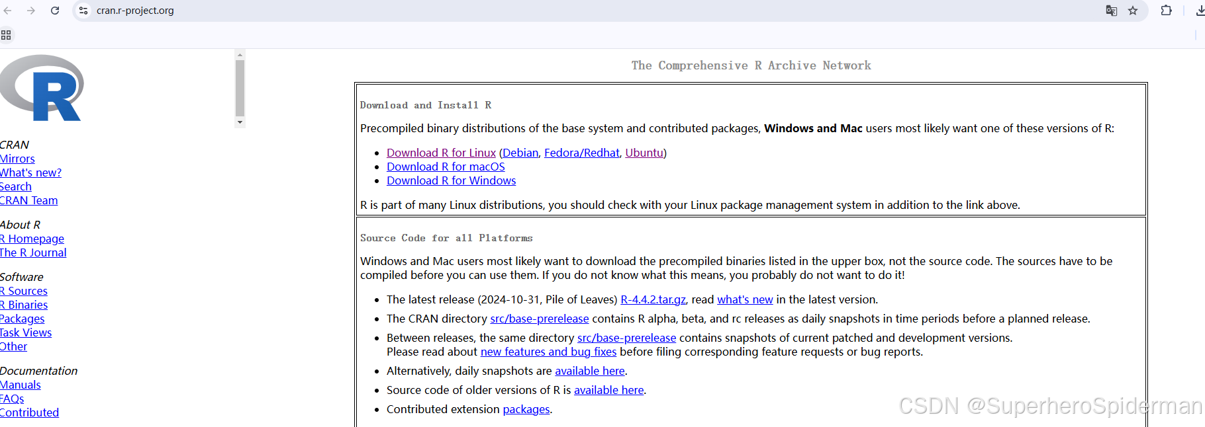Open the Task Views link
Viewport: 1205px width, 427px height.
(x=26, y=332)
